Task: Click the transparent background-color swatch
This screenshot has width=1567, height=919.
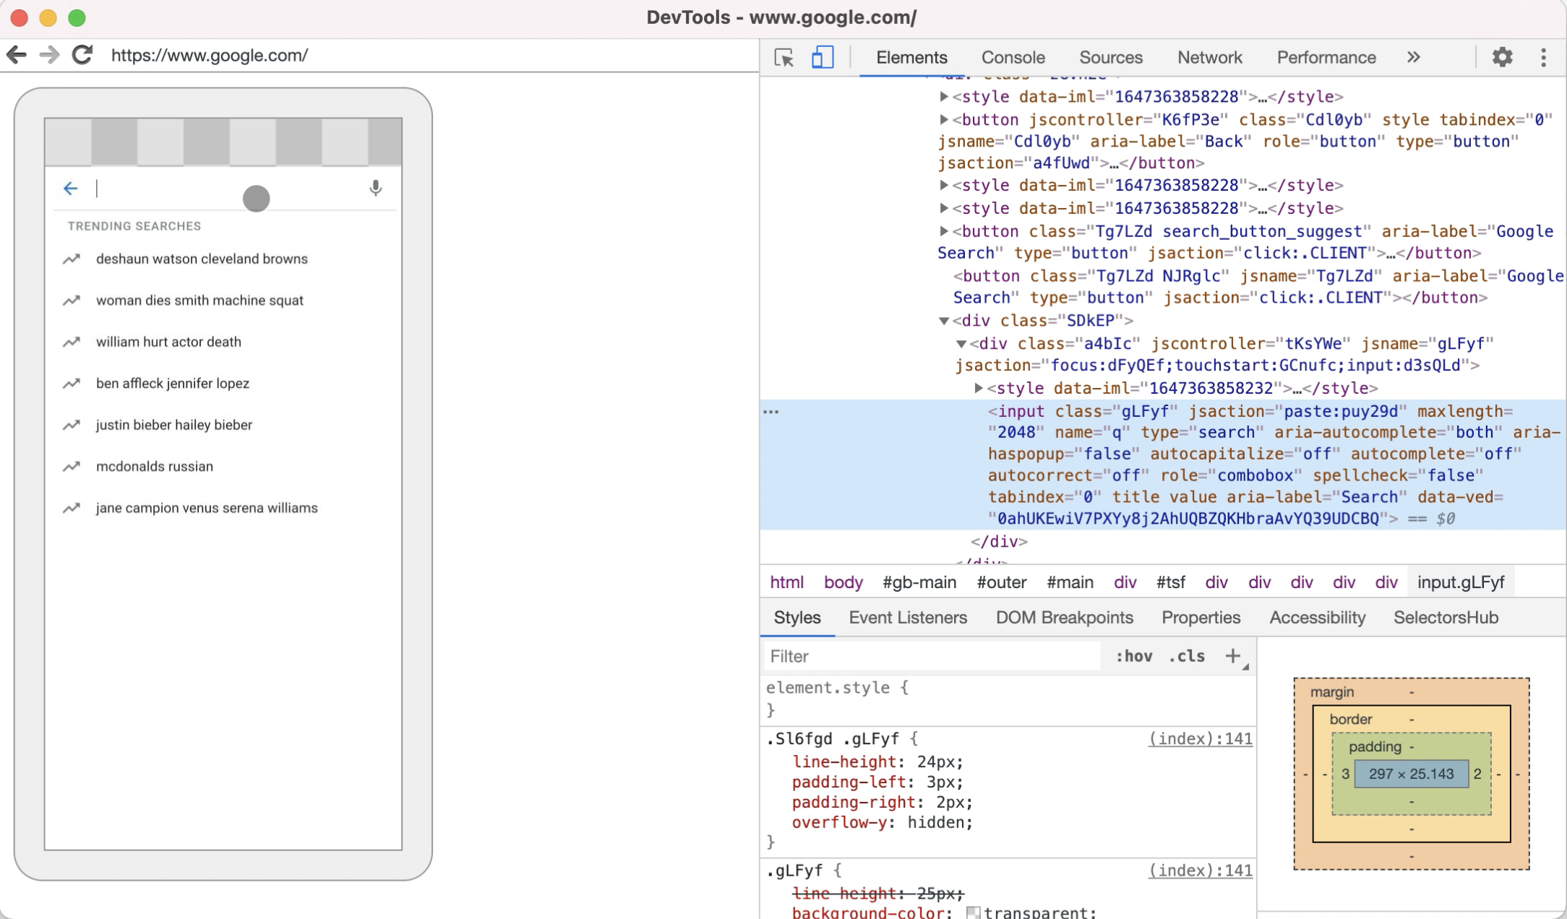Action: [974, 912]
